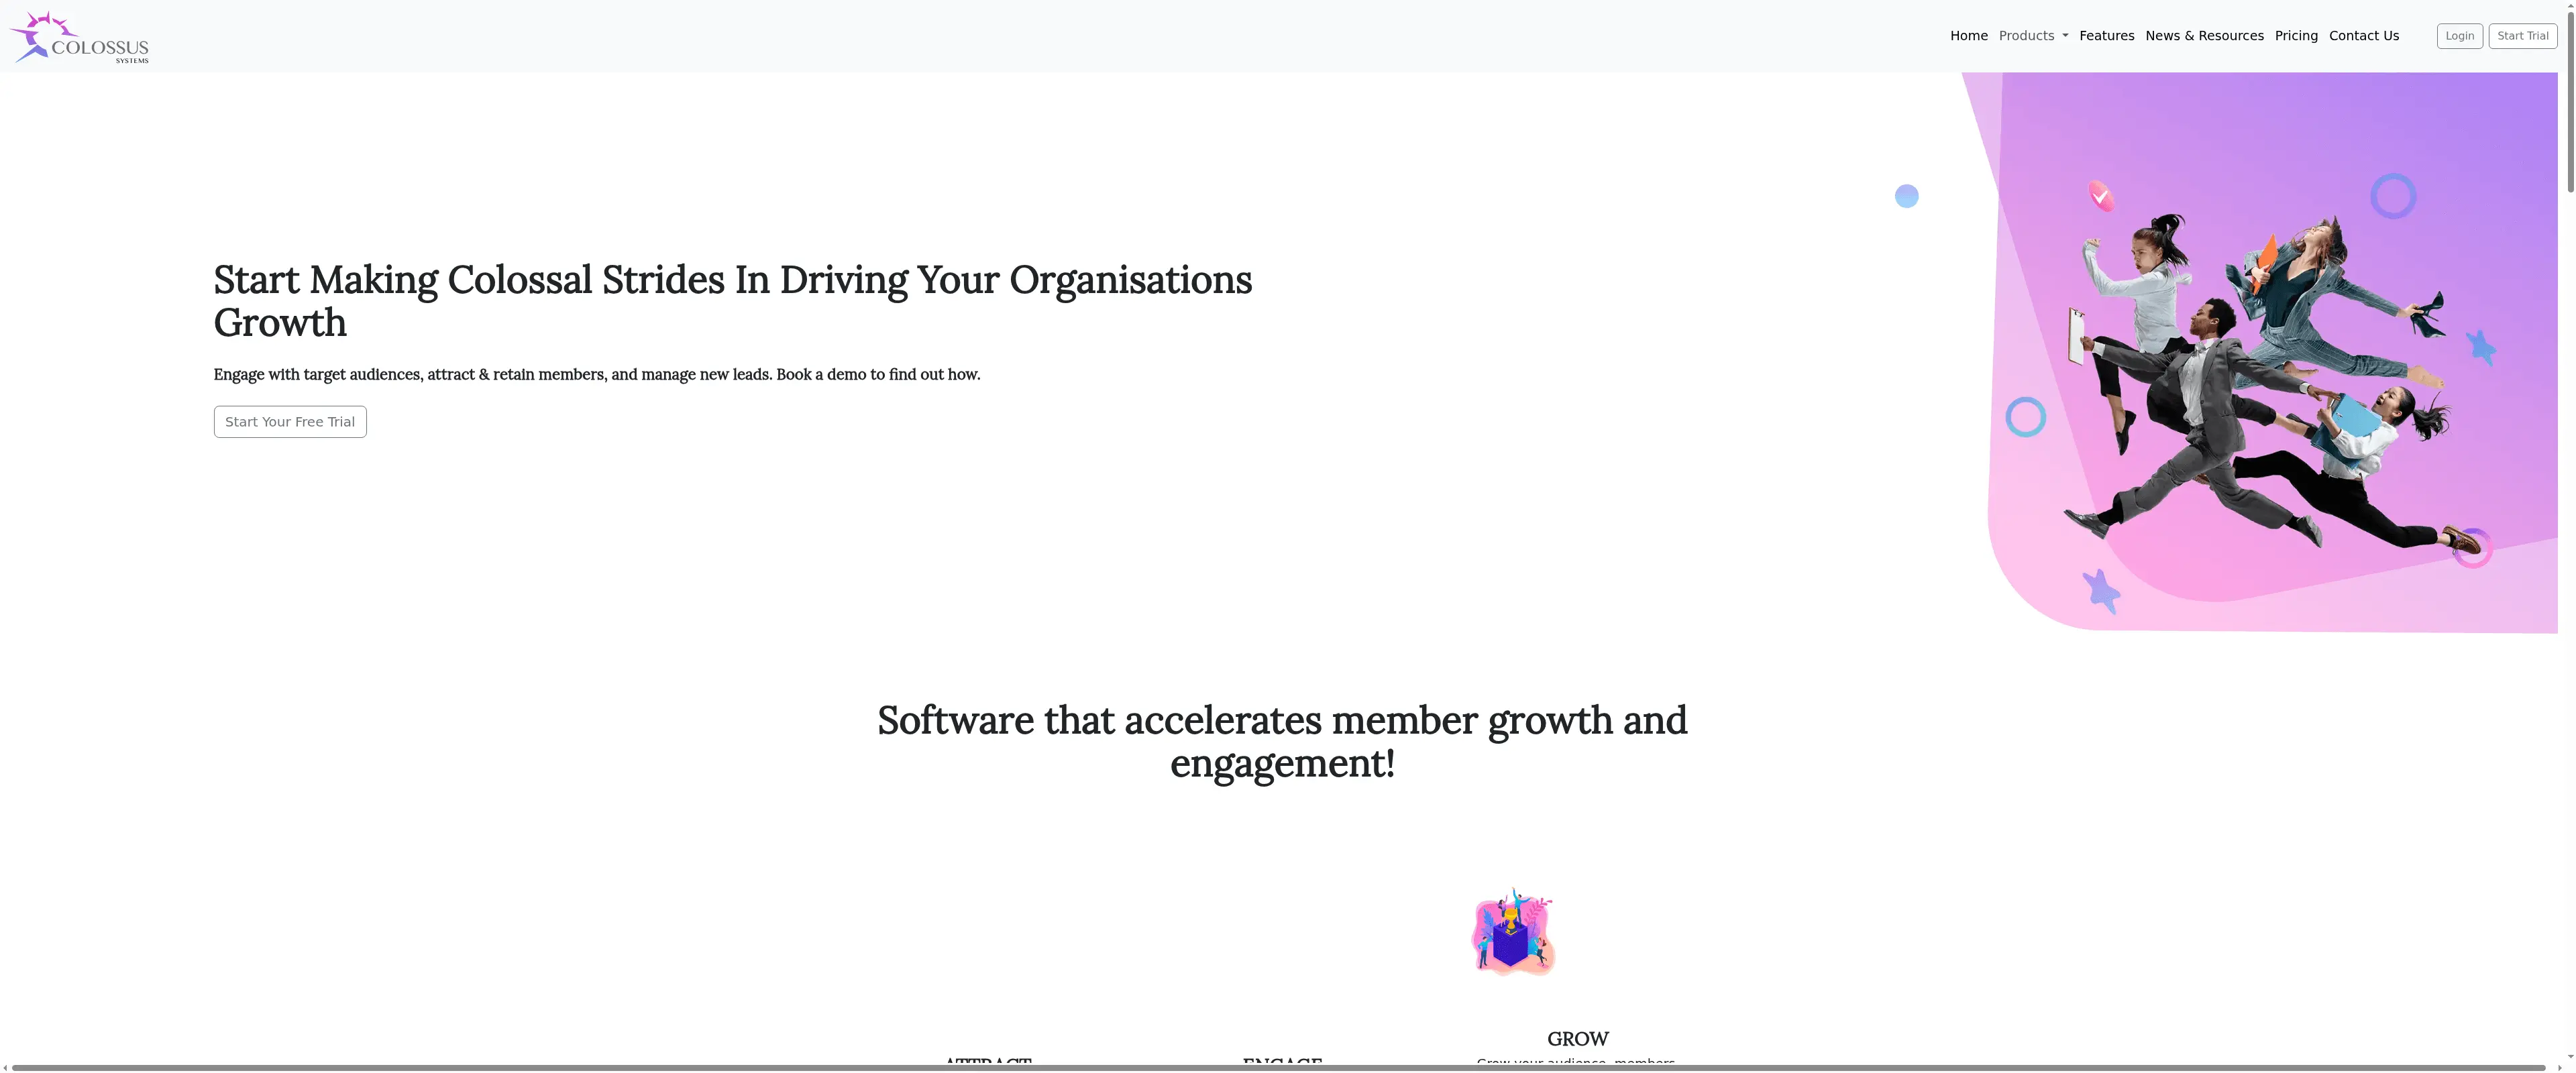Navigate to the Features page
The image size is (2576, 1073).
2107,35
